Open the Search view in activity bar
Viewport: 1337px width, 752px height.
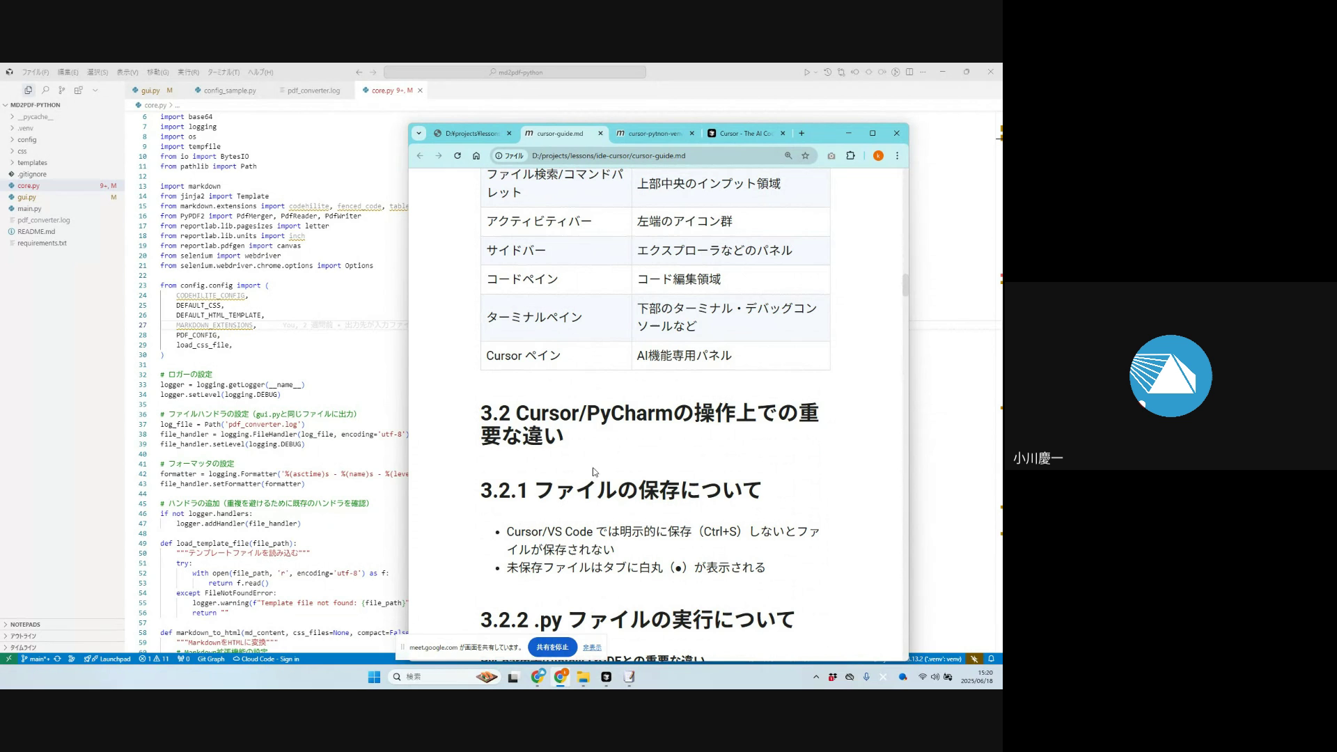pos(45,90)
